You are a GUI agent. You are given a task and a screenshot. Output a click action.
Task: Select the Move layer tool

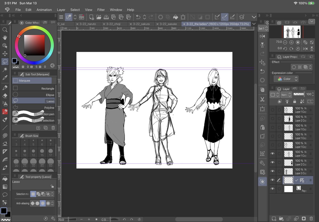(5, 54)
